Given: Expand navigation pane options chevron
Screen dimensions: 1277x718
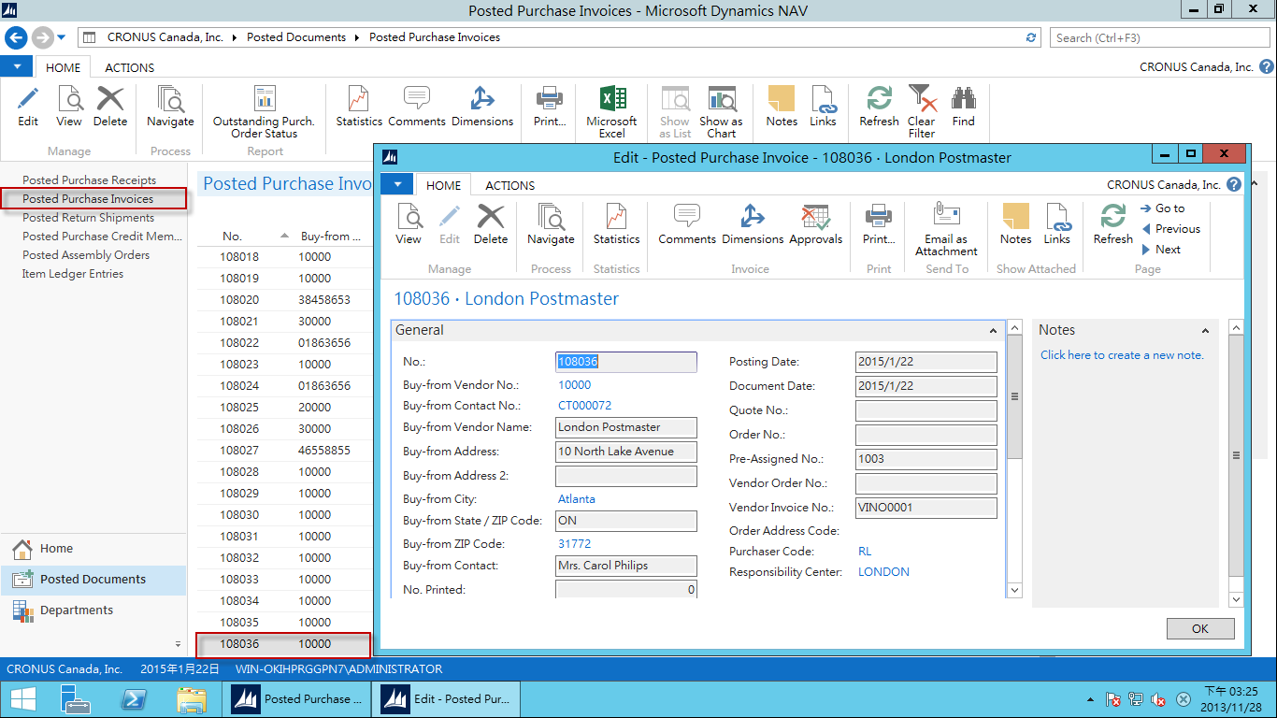Looking at the screenshot, I should [178, 644].
